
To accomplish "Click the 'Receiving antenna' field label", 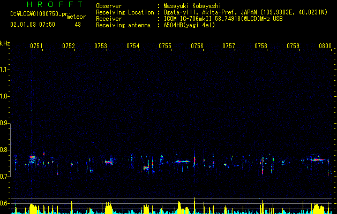I will point(123,25).
